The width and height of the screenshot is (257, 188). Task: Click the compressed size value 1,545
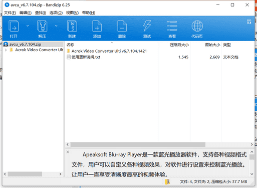pos(183,57)
